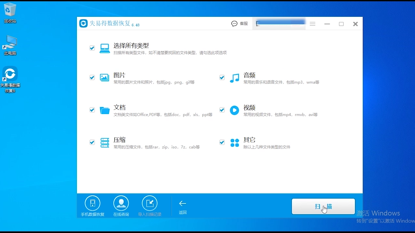Click the 导入扫描记录 import icon

pos(149,204)
